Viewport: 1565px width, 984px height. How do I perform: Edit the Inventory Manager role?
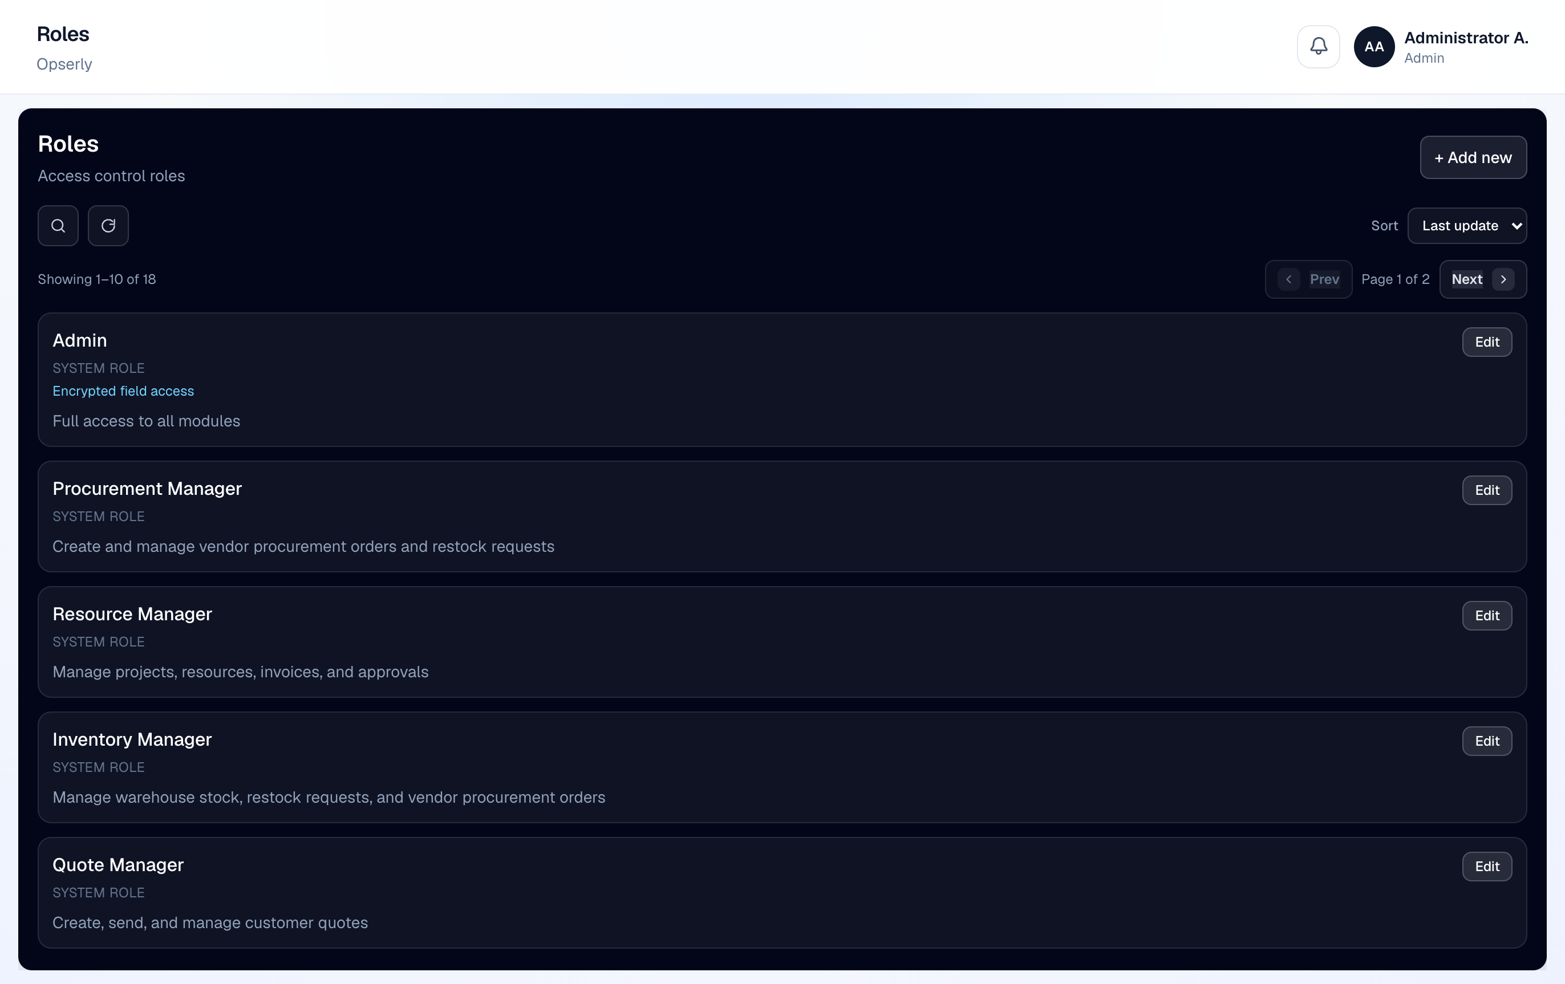click(1487, 741)
